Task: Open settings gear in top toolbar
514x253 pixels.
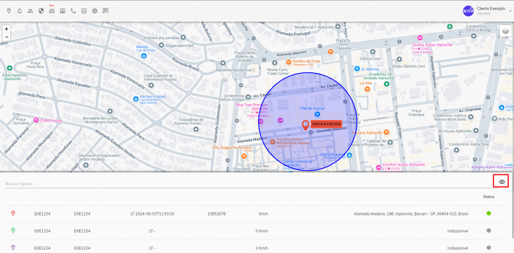Action: (x=95, y=11)
